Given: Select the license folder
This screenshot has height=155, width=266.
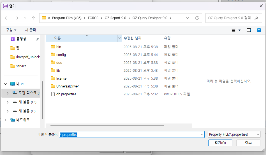Looking at the screenshot, I should coord(61,78).
